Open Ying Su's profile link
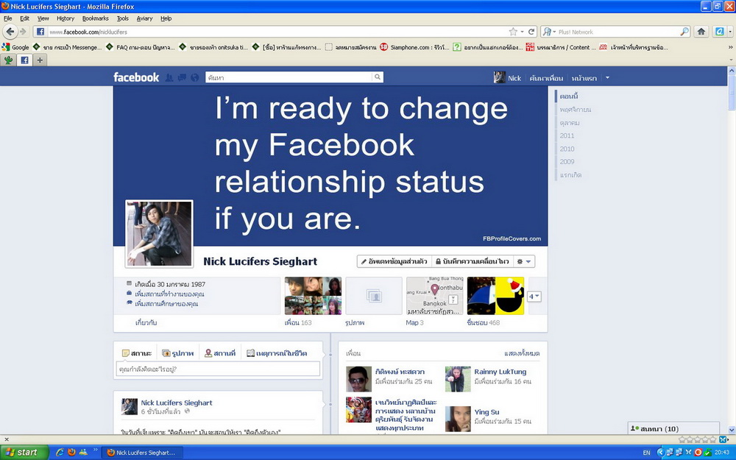The image size is (736, 460). coord(486,412)
